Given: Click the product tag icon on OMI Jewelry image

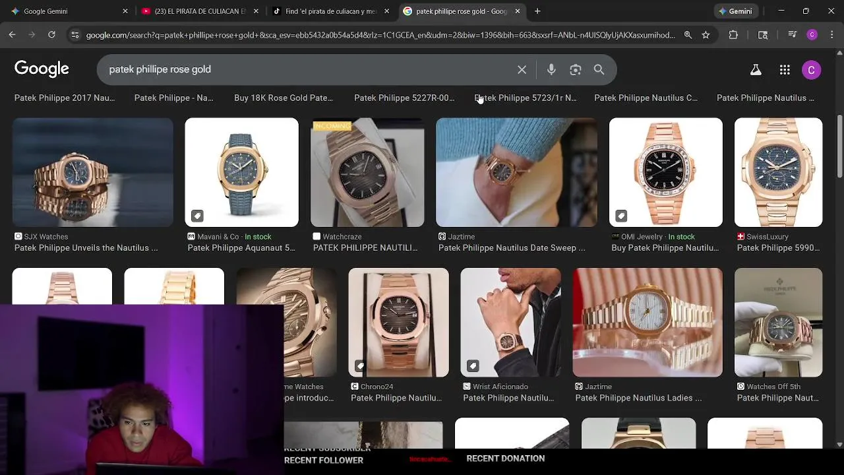Looking at the screenshot, I should tap(620, 216).
